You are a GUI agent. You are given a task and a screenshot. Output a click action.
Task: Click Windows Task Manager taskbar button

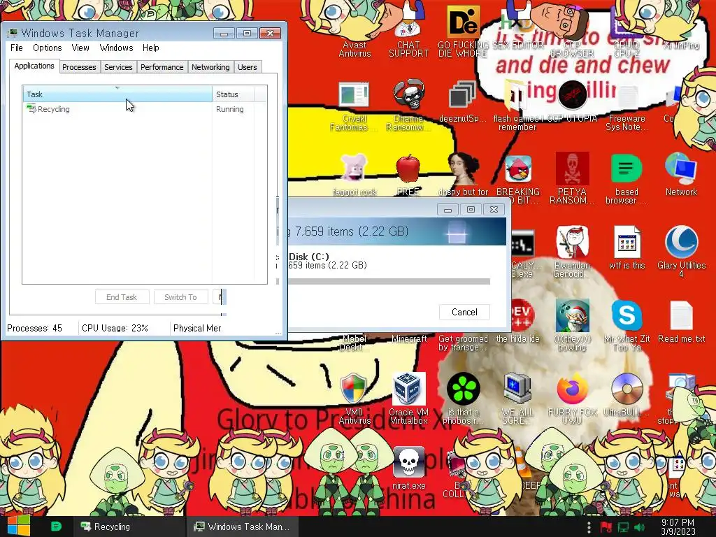242,527
